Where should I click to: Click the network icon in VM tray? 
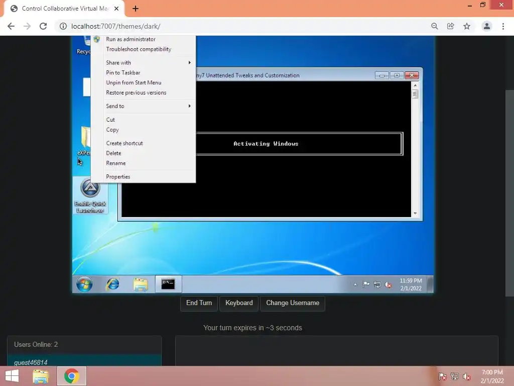tap(377, 284)
